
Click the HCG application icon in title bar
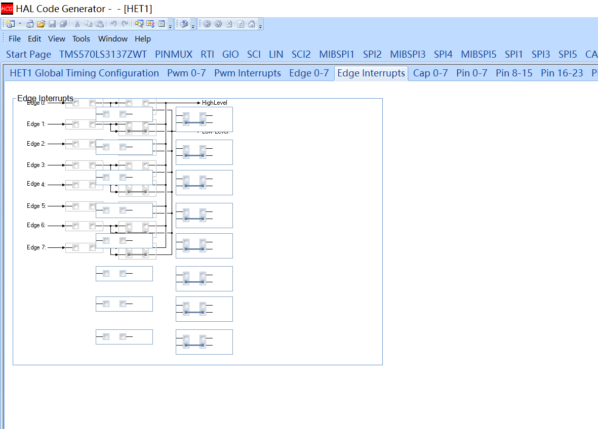click(x=7, y=9)
